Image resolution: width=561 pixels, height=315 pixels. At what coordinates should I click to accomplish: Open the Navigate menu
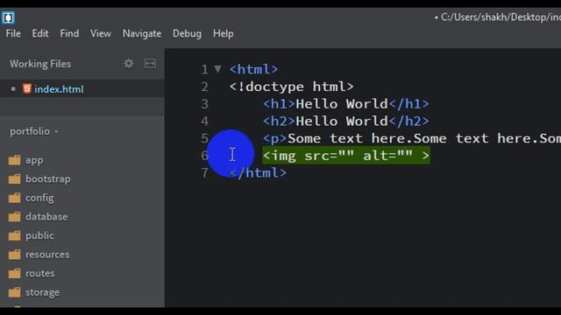click(142, 33)
